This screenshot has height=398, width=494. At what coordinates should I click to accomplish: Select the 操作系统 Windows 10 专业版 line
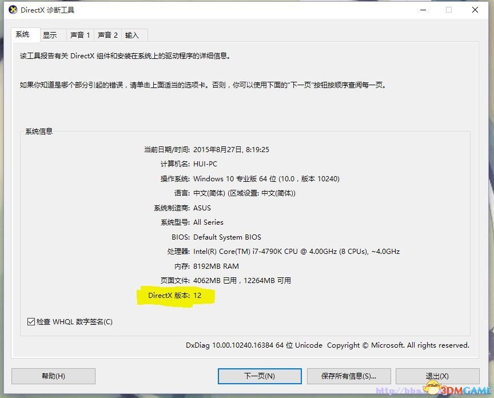(266, 179)
